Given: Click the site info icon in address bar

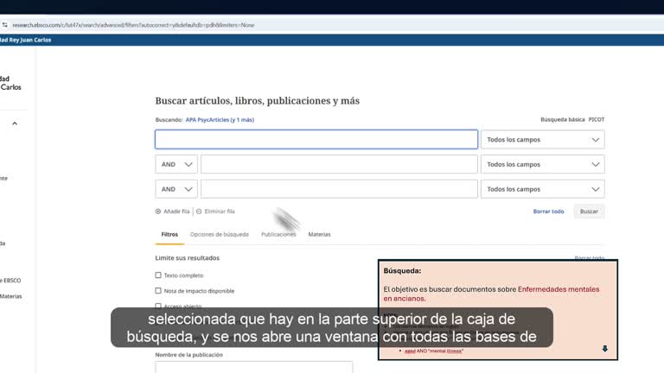Looking at the screenshot, I should [4, 25].
